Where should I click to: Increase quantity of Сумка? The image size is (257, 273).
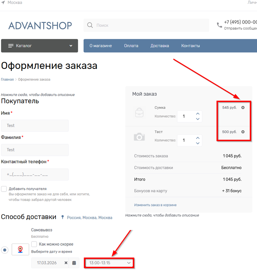198,114
